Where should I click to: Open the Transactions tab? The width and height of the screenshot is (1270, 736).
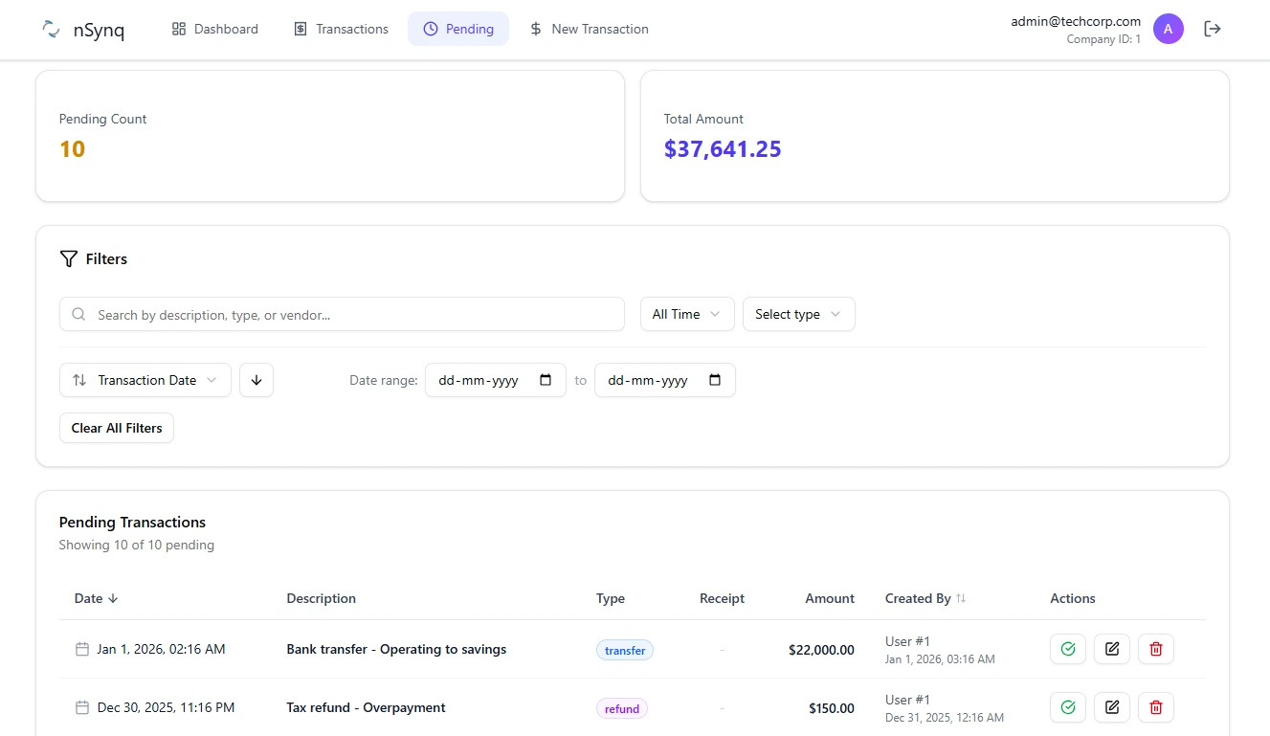point(341,29)
